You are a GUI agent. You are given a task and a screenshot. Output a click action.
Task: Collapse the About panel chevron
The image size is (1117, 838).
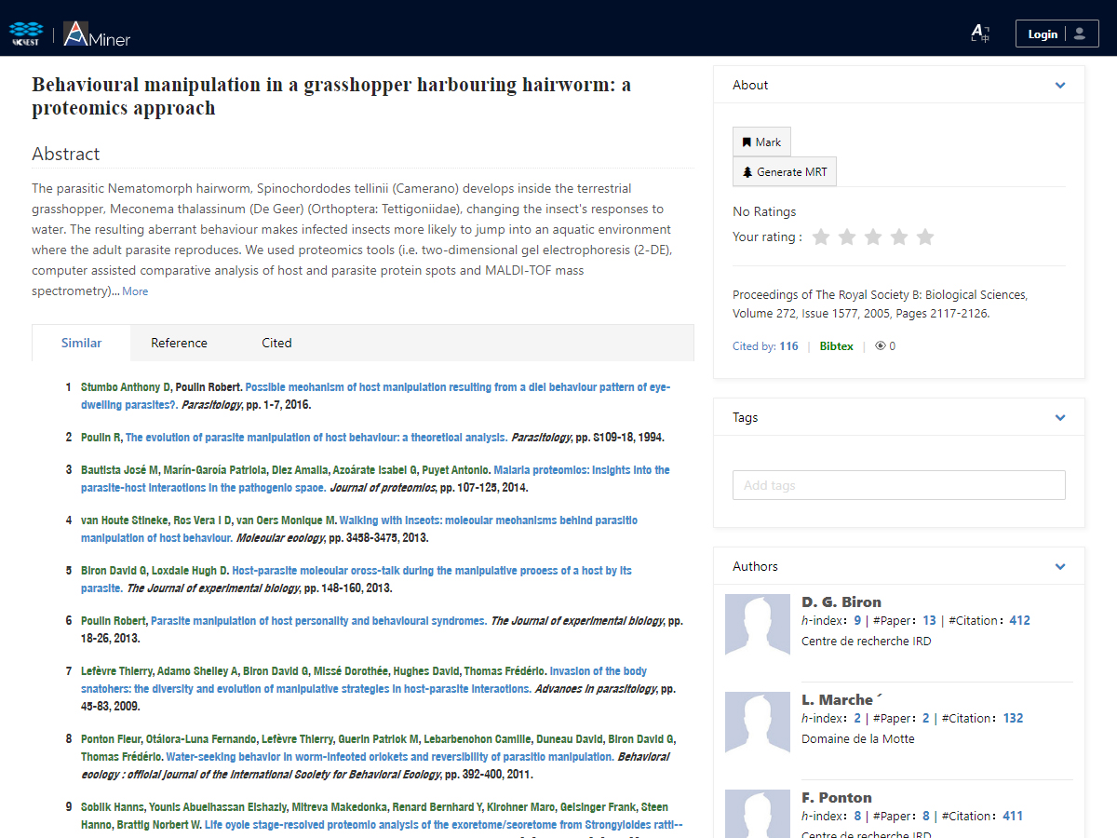click(1060, 86)
